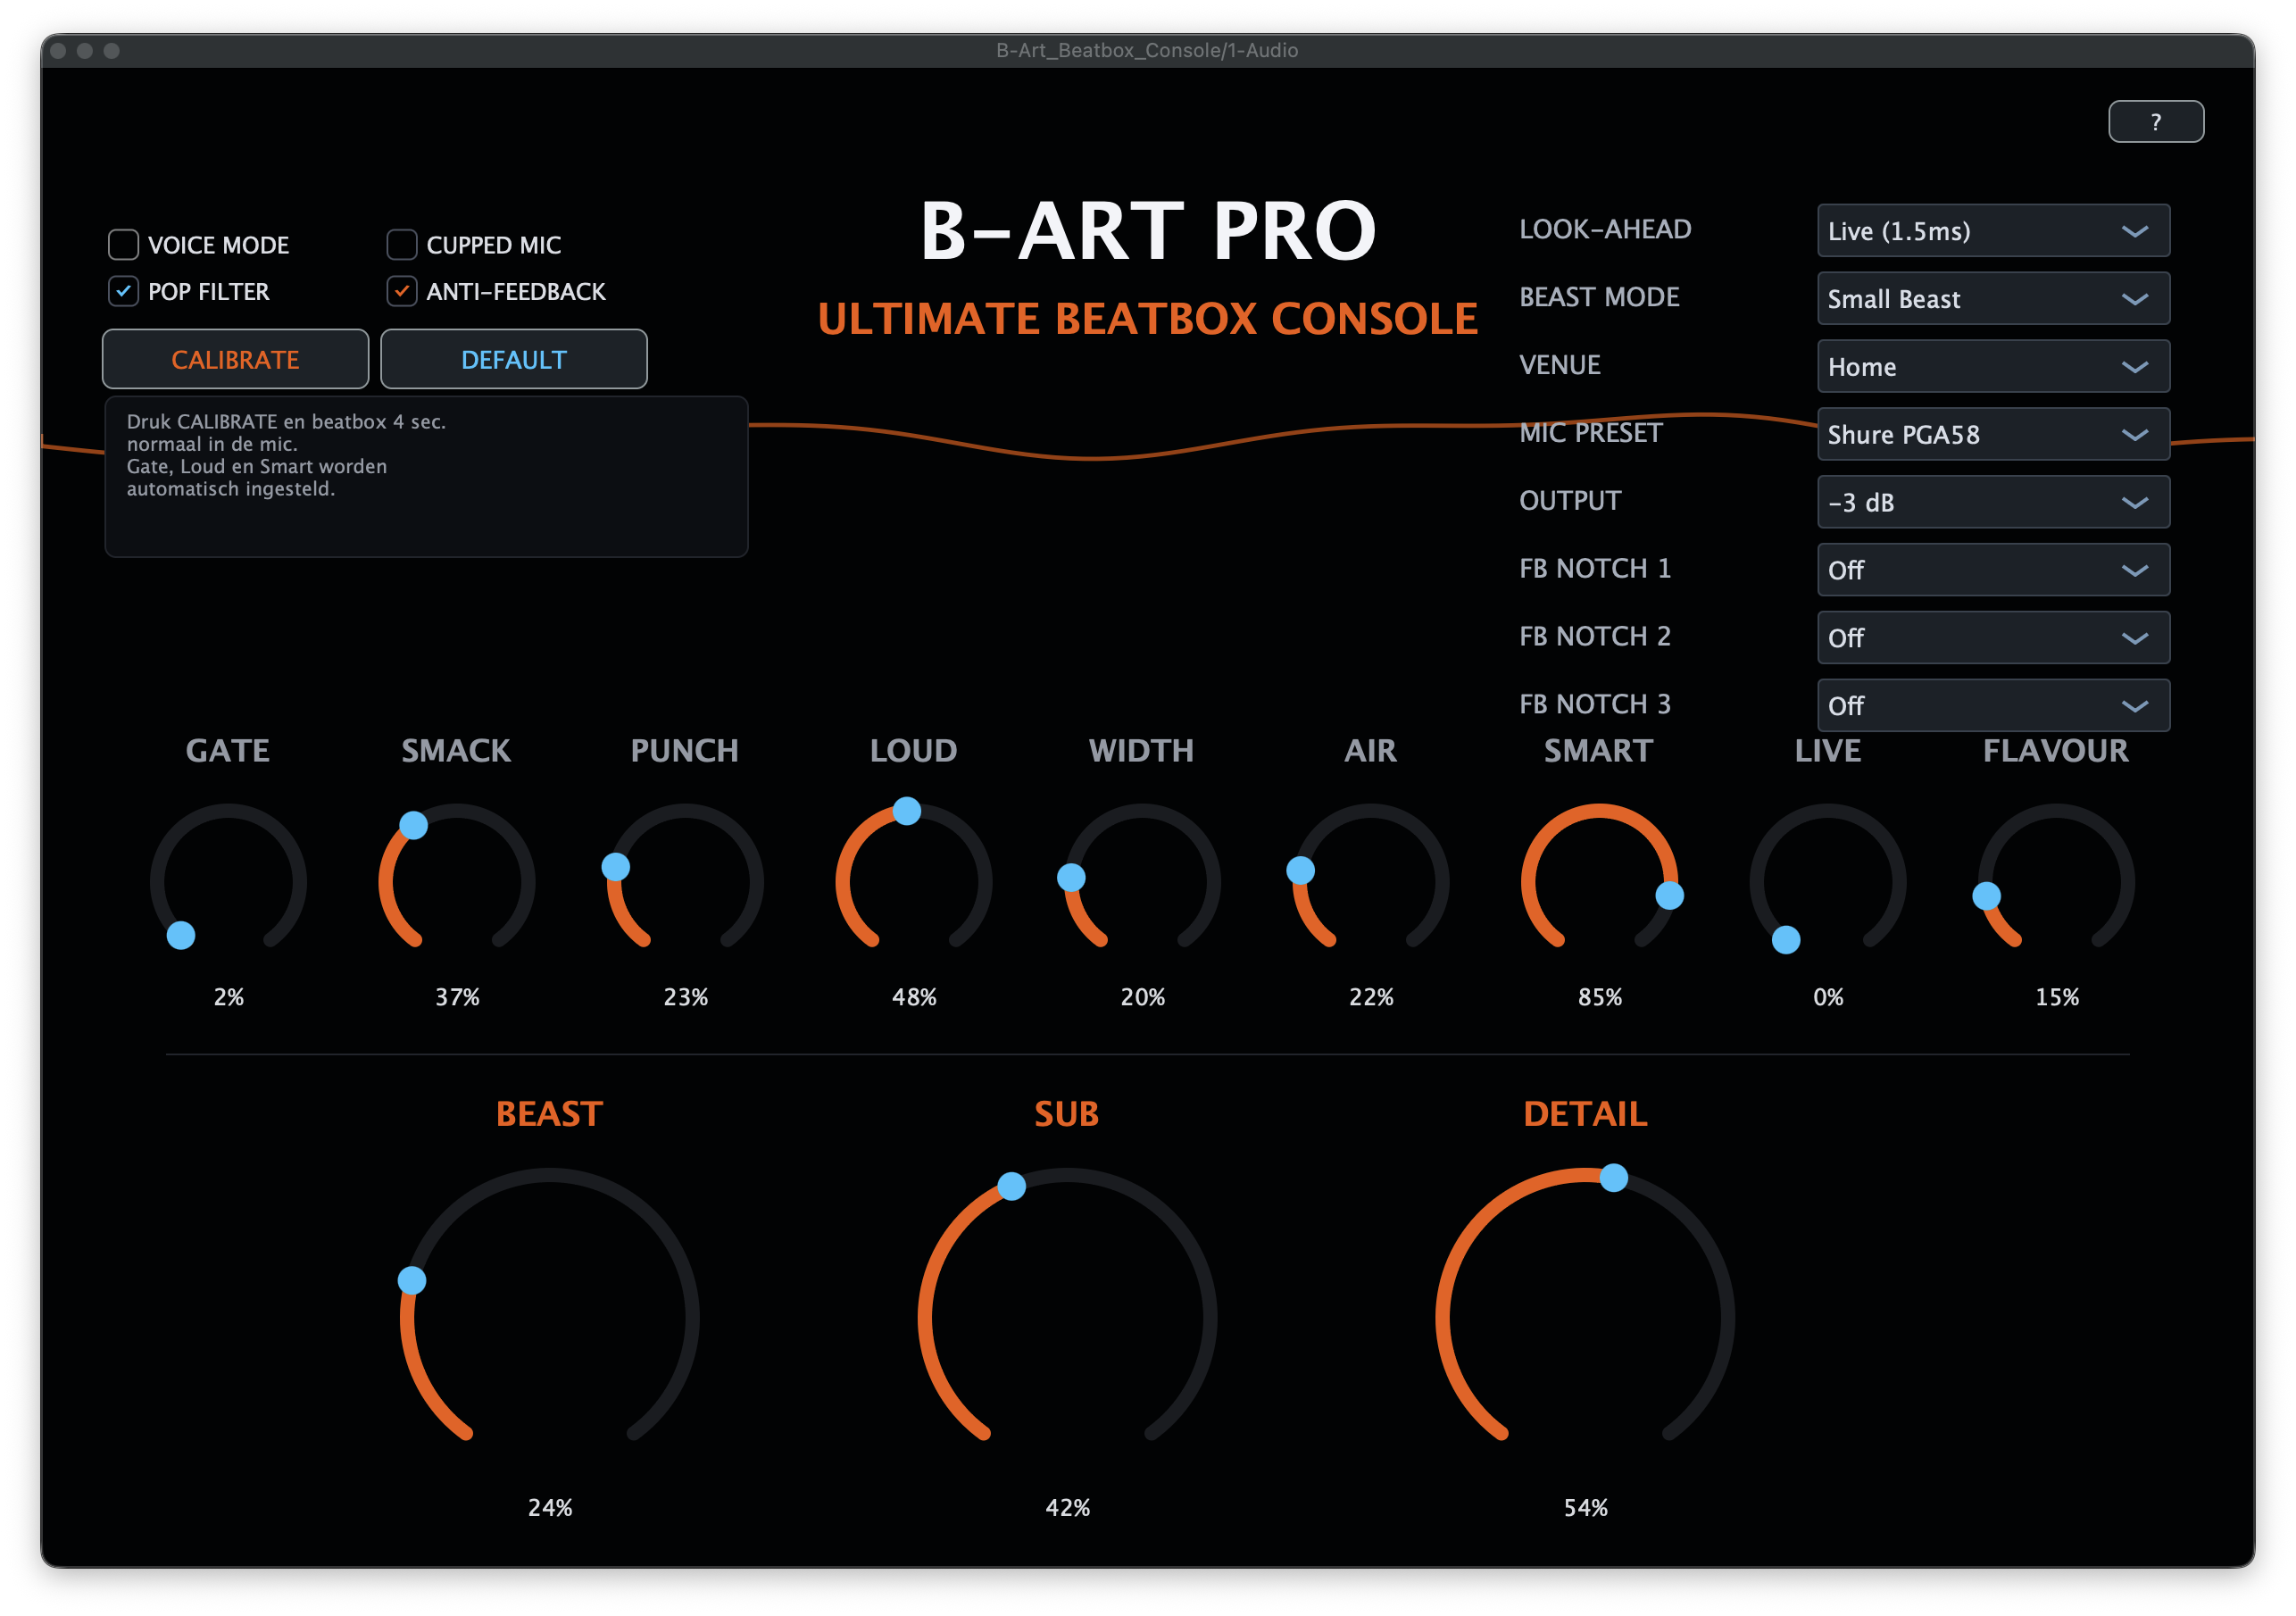Open the OUTPUT level dropdown
2296x1616 pixels.
1993,502
